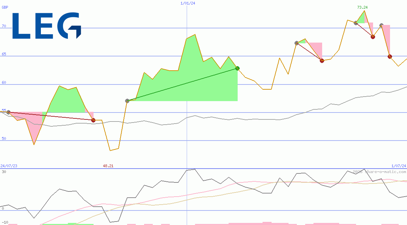Click the green sell marker ending long trade
Screen dimensions: 407x225
tap(237, 68)
